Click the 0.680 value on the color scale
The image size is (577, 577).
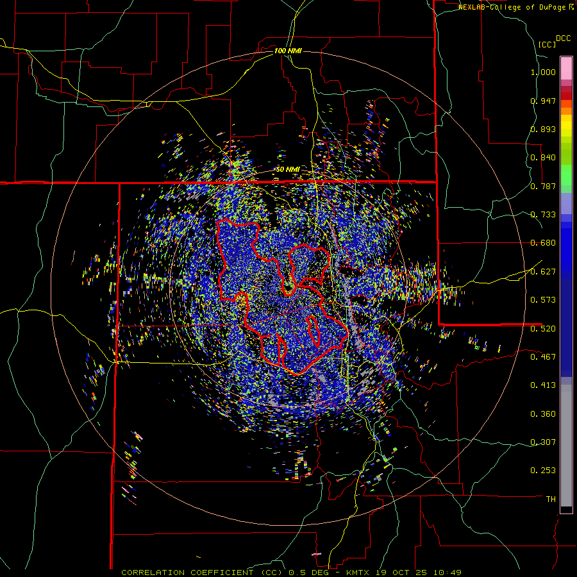pos(543,243)
